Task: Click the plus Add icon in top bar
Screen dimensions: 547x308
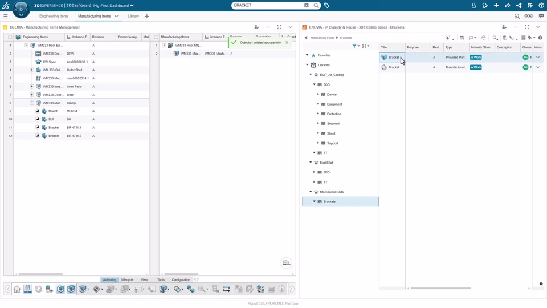Action: click(x=496, y=5)
